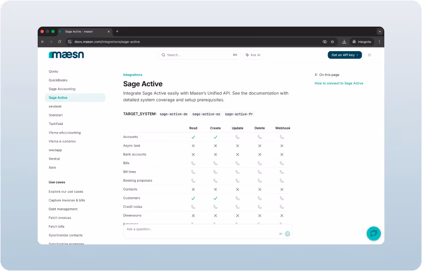The width and height of the screenshot is (422, 271).
Task: Click the Accounts Webhook phone icon
Action: [x=282, y=137]
